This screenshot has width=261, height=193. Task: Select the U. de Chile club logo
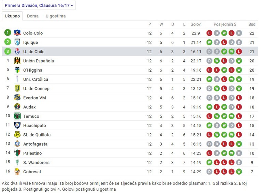tap(17, 51)
